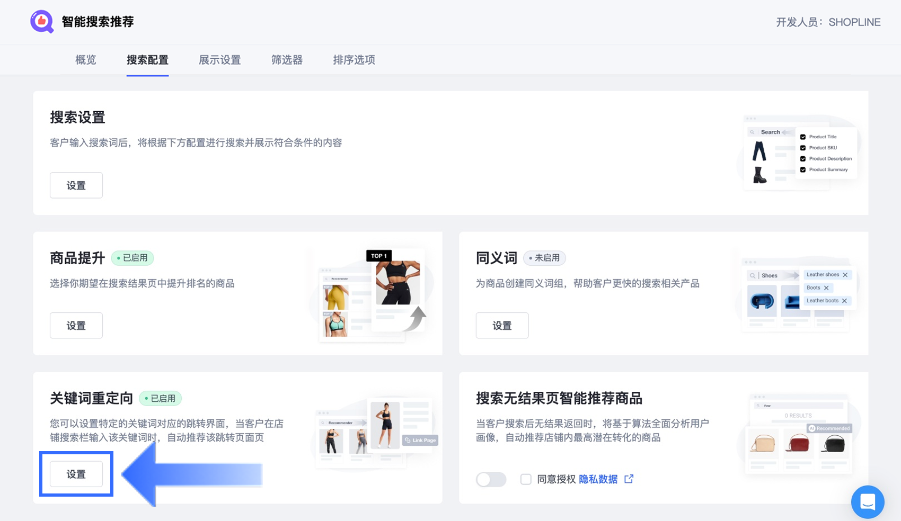Screen dimensions: 901x521
Task: Click the 同意授权 label text
Action: 556,479
